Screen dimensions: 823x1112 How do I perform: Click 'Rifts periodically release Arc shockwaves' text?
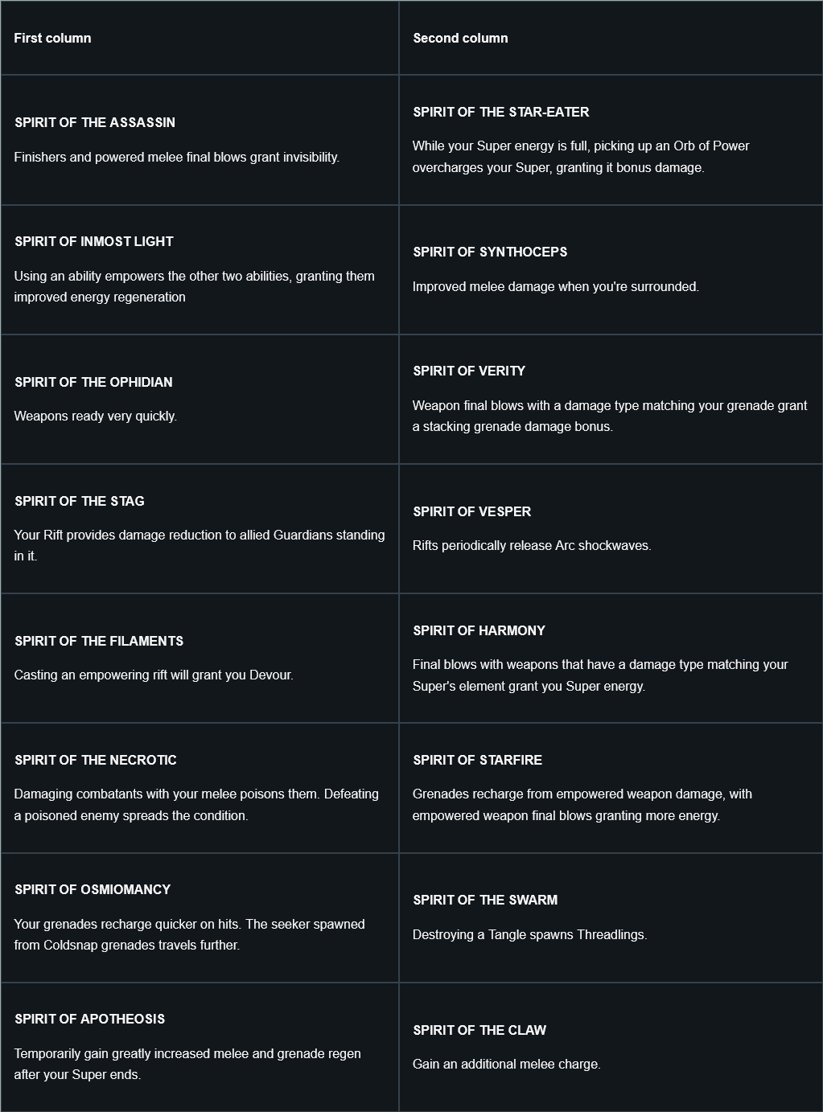point(532,545)
